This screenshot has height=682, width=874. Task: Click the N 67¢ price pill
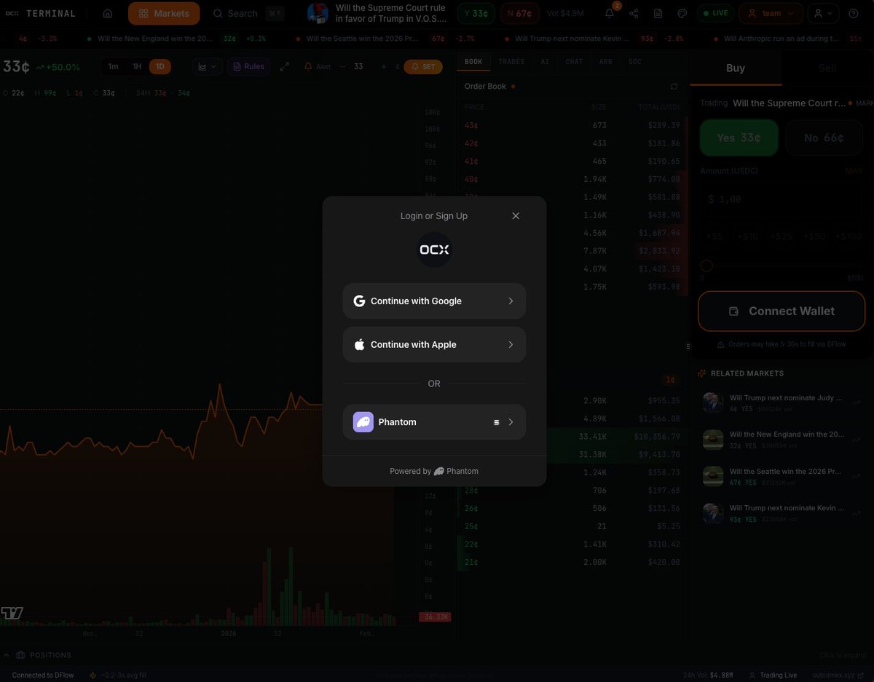tap(520, 13)
